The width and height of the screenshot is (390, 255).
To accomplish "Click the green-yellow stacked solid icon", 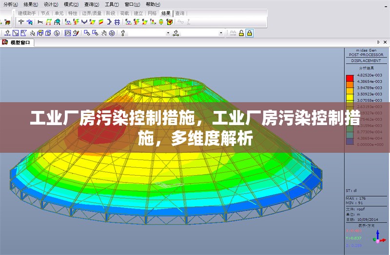I will (x=161, y=22).
